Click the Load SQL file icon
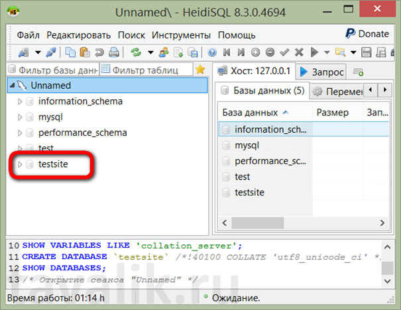Viewport: 401px width, 310px height. [x=178, y=52]
